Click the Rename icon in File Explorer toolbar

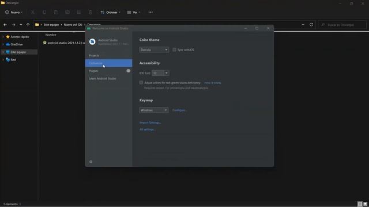(x=67, y=12)
